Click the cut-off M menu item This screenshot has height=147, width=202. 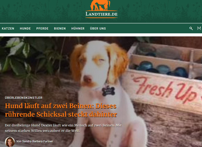click(x=199, y=28)
